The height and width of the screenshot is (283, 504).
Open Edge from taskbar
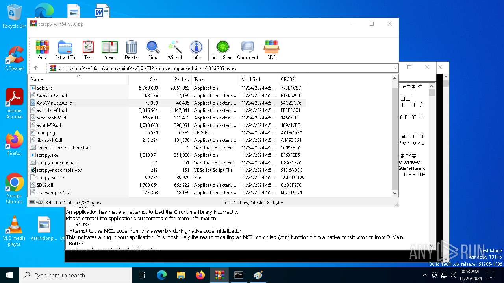point(162,275)
